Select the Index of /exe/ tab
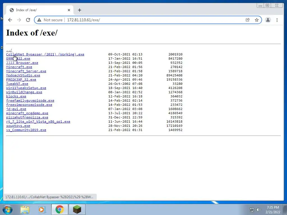287x215 pixels. pyautogui.click(x=40, y=10)
